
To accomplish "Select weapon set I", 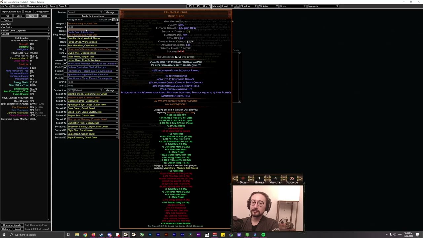I will pos(114,20).
